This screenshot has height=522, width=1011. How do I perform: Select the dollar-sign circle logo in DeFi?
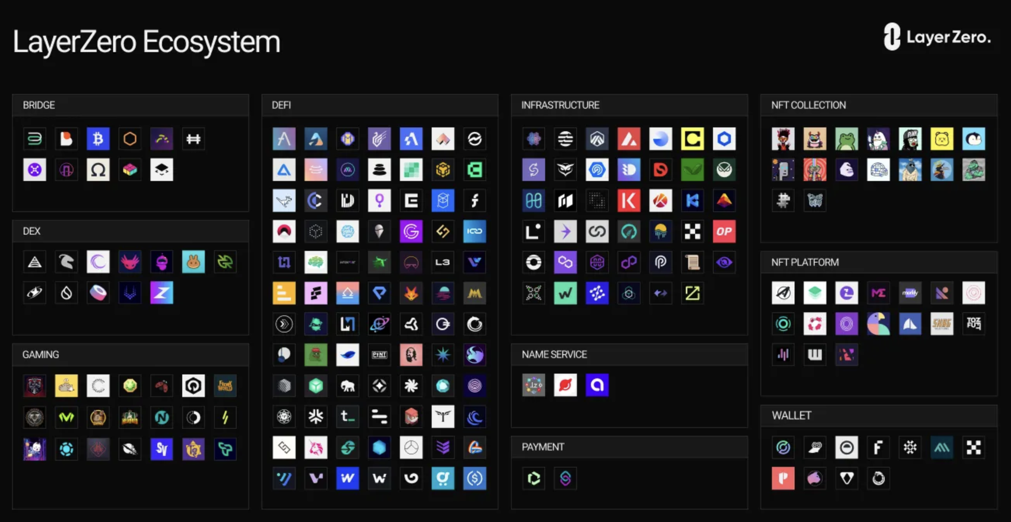click(x=474, y=478)
